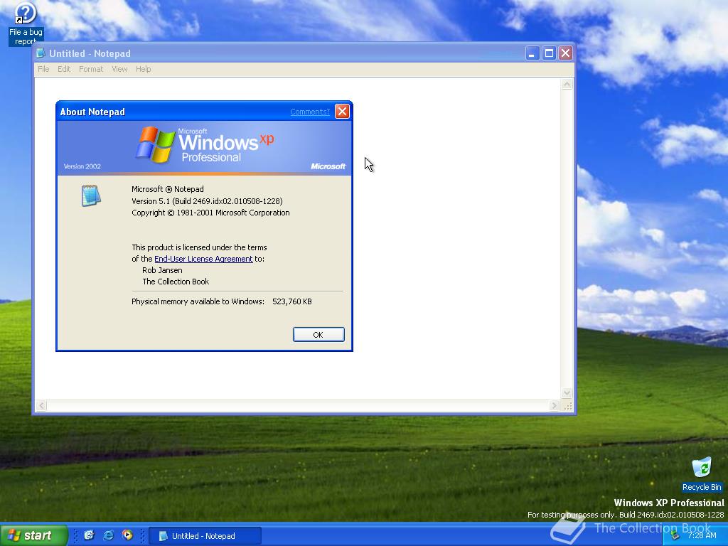Launch Internet Explorer from Quick Launch
Viewport: 728px width, 546px height.
[109, 535]
